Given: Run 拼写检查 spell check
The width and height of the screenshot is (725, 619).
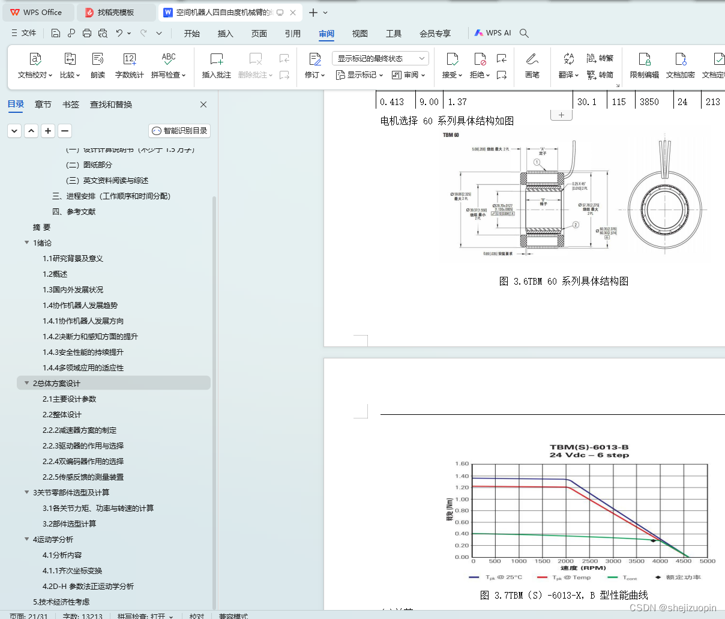Looking at the screenshot, I should (x=169, y=65).
